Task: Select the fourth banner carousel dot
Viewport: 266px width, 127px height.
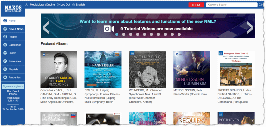Action: pyautogui.click(x=137, y=34)
